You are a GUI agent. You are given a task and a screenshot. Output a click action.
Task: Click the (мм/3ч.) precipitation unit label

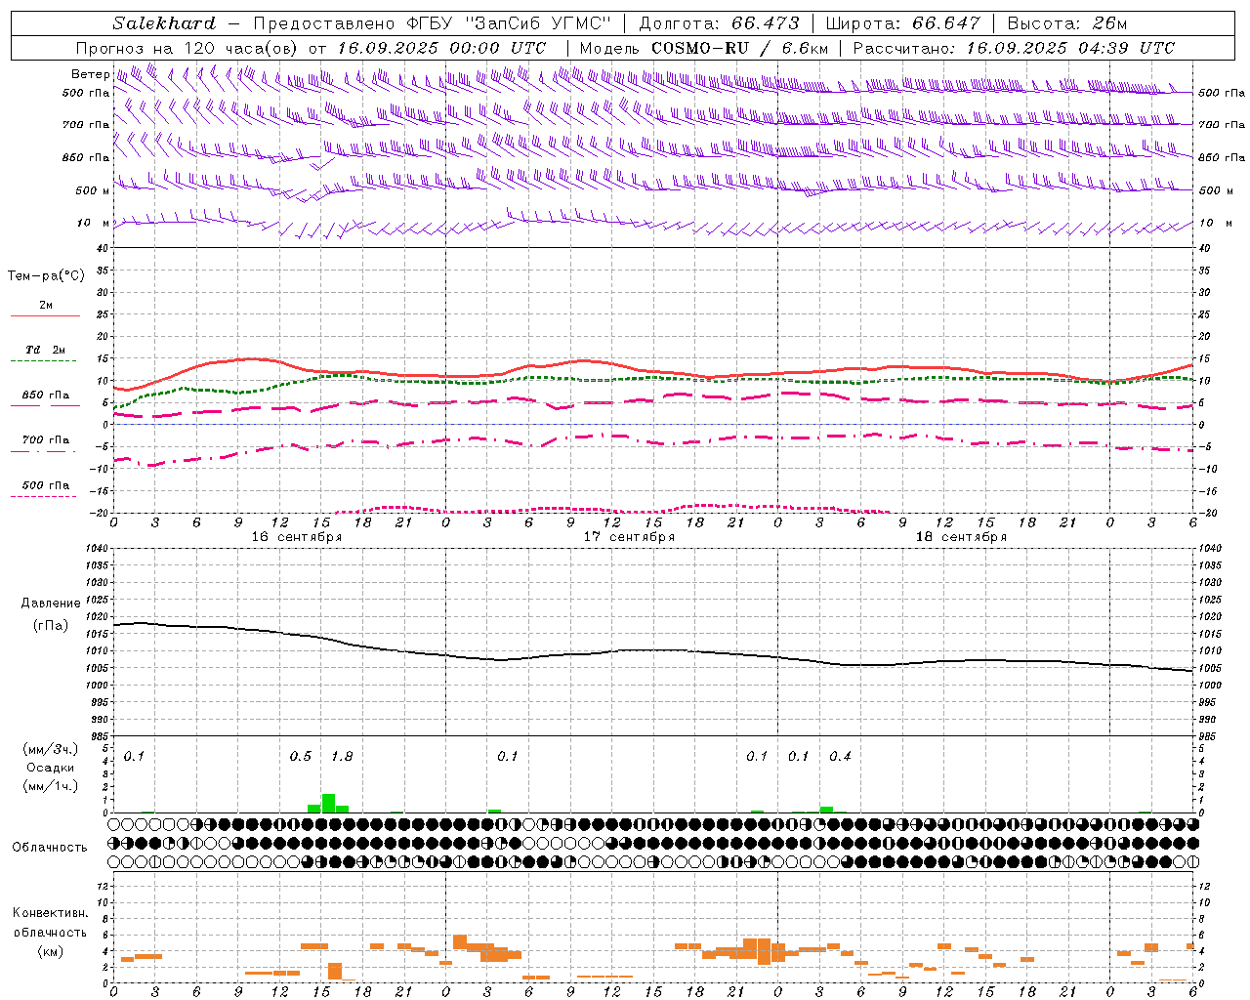[50, 749]
